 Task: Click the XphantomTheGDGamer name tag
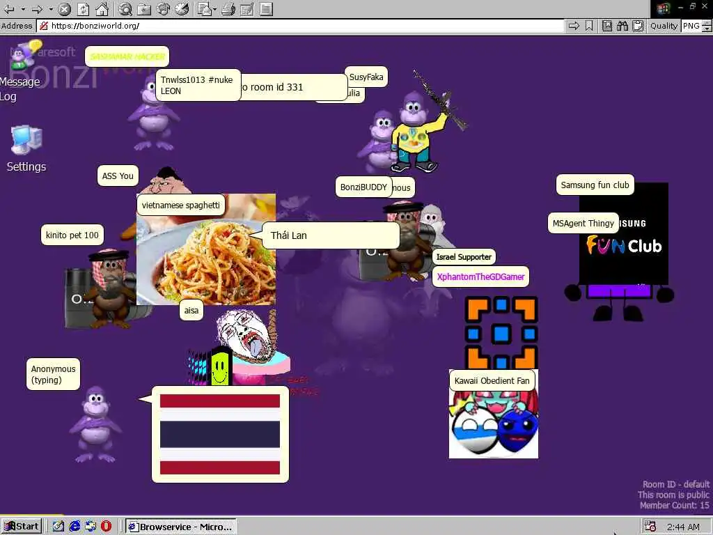tap(480, 277)
